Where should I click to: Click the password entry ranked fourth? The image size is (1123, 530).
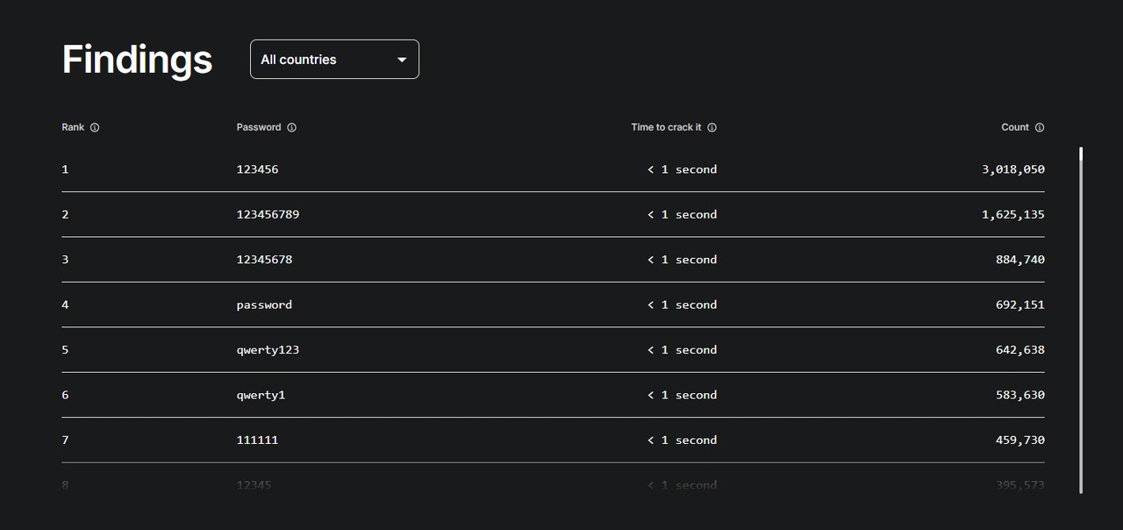[x=264, y=304]
